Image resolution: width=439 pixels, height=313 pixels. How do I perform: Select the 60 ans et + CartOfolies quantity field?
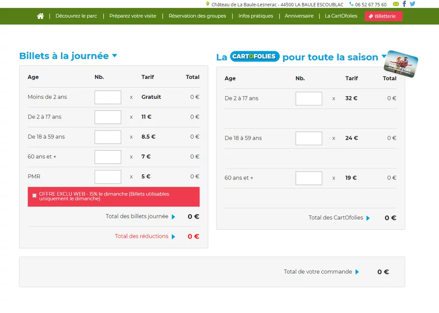click(308, 178)
